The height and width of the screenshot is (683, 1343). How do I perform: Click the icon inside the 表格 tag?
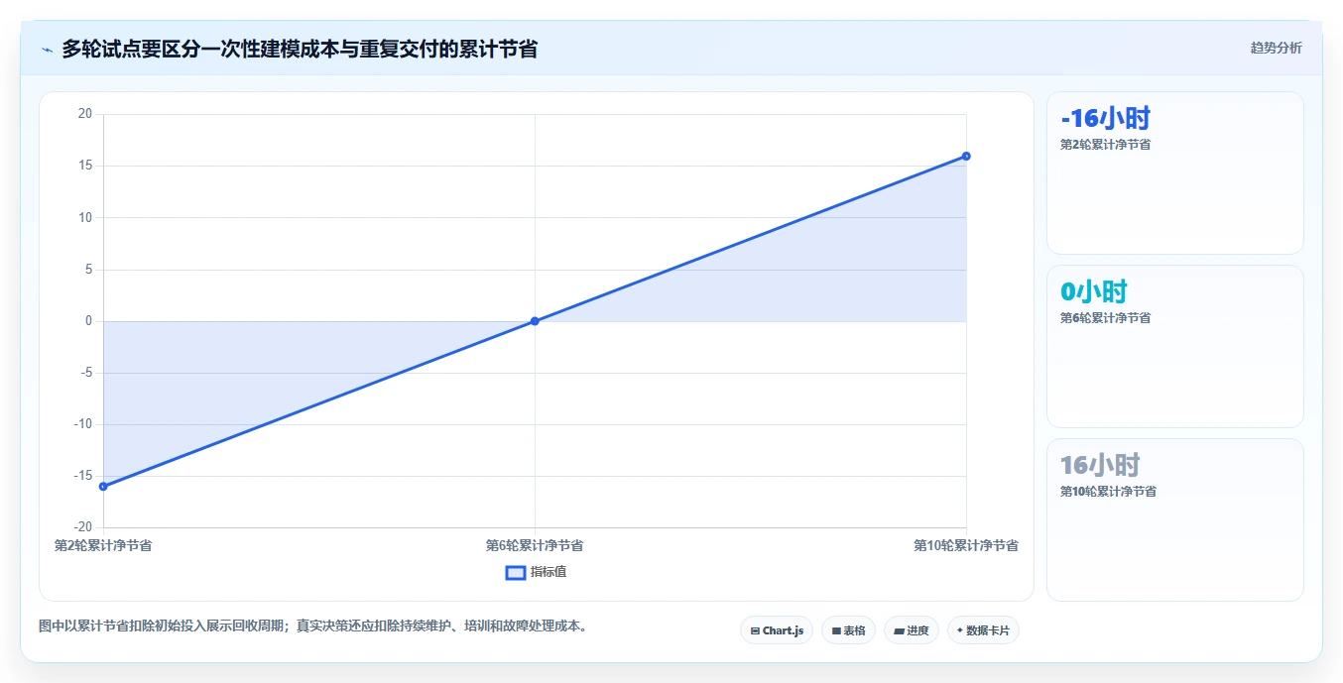point(836,631)
